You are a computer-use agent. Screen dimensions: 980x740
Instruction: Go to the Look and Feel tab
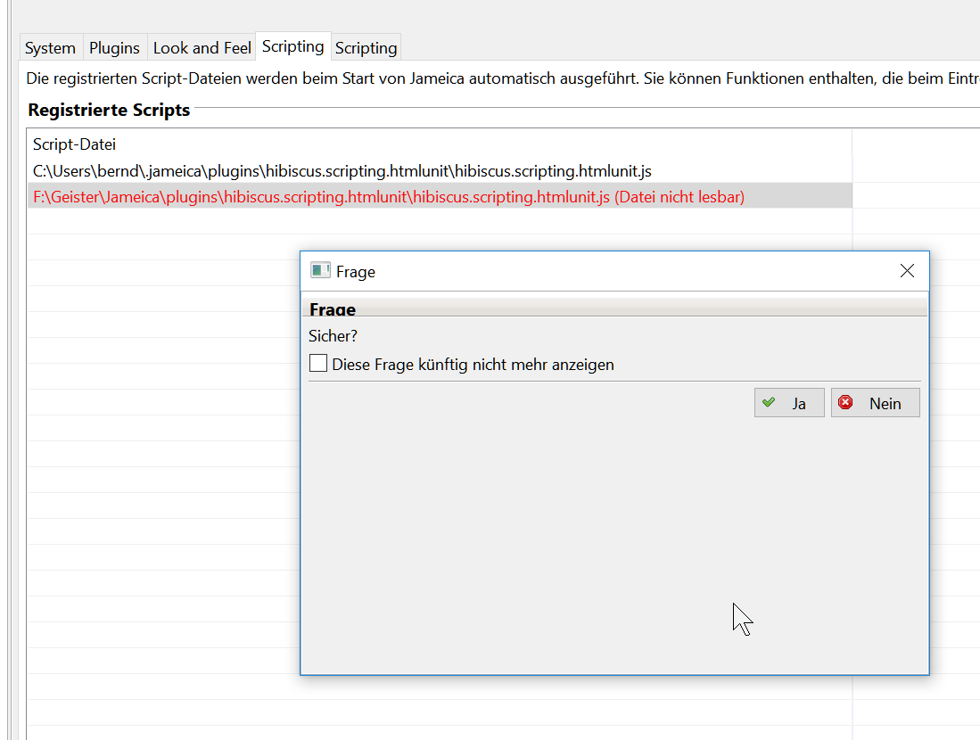pos(202,48)
